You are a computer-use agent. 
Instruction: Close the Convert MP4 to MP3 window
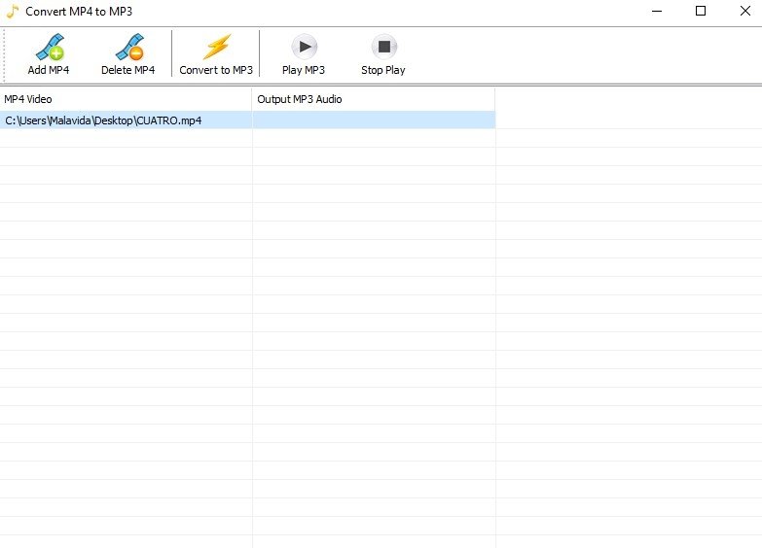click(x=744, y=12)
